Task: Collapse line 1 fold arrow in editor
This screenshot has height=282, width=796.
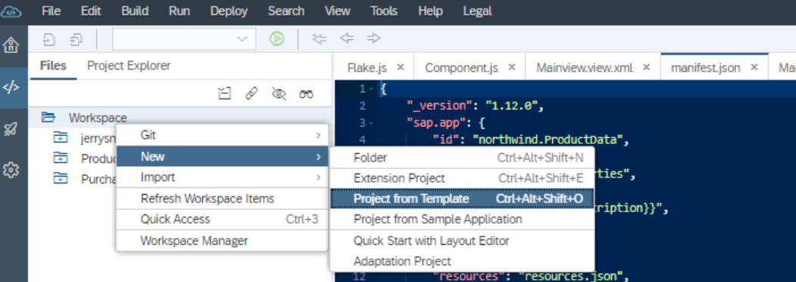Action: 372,89
